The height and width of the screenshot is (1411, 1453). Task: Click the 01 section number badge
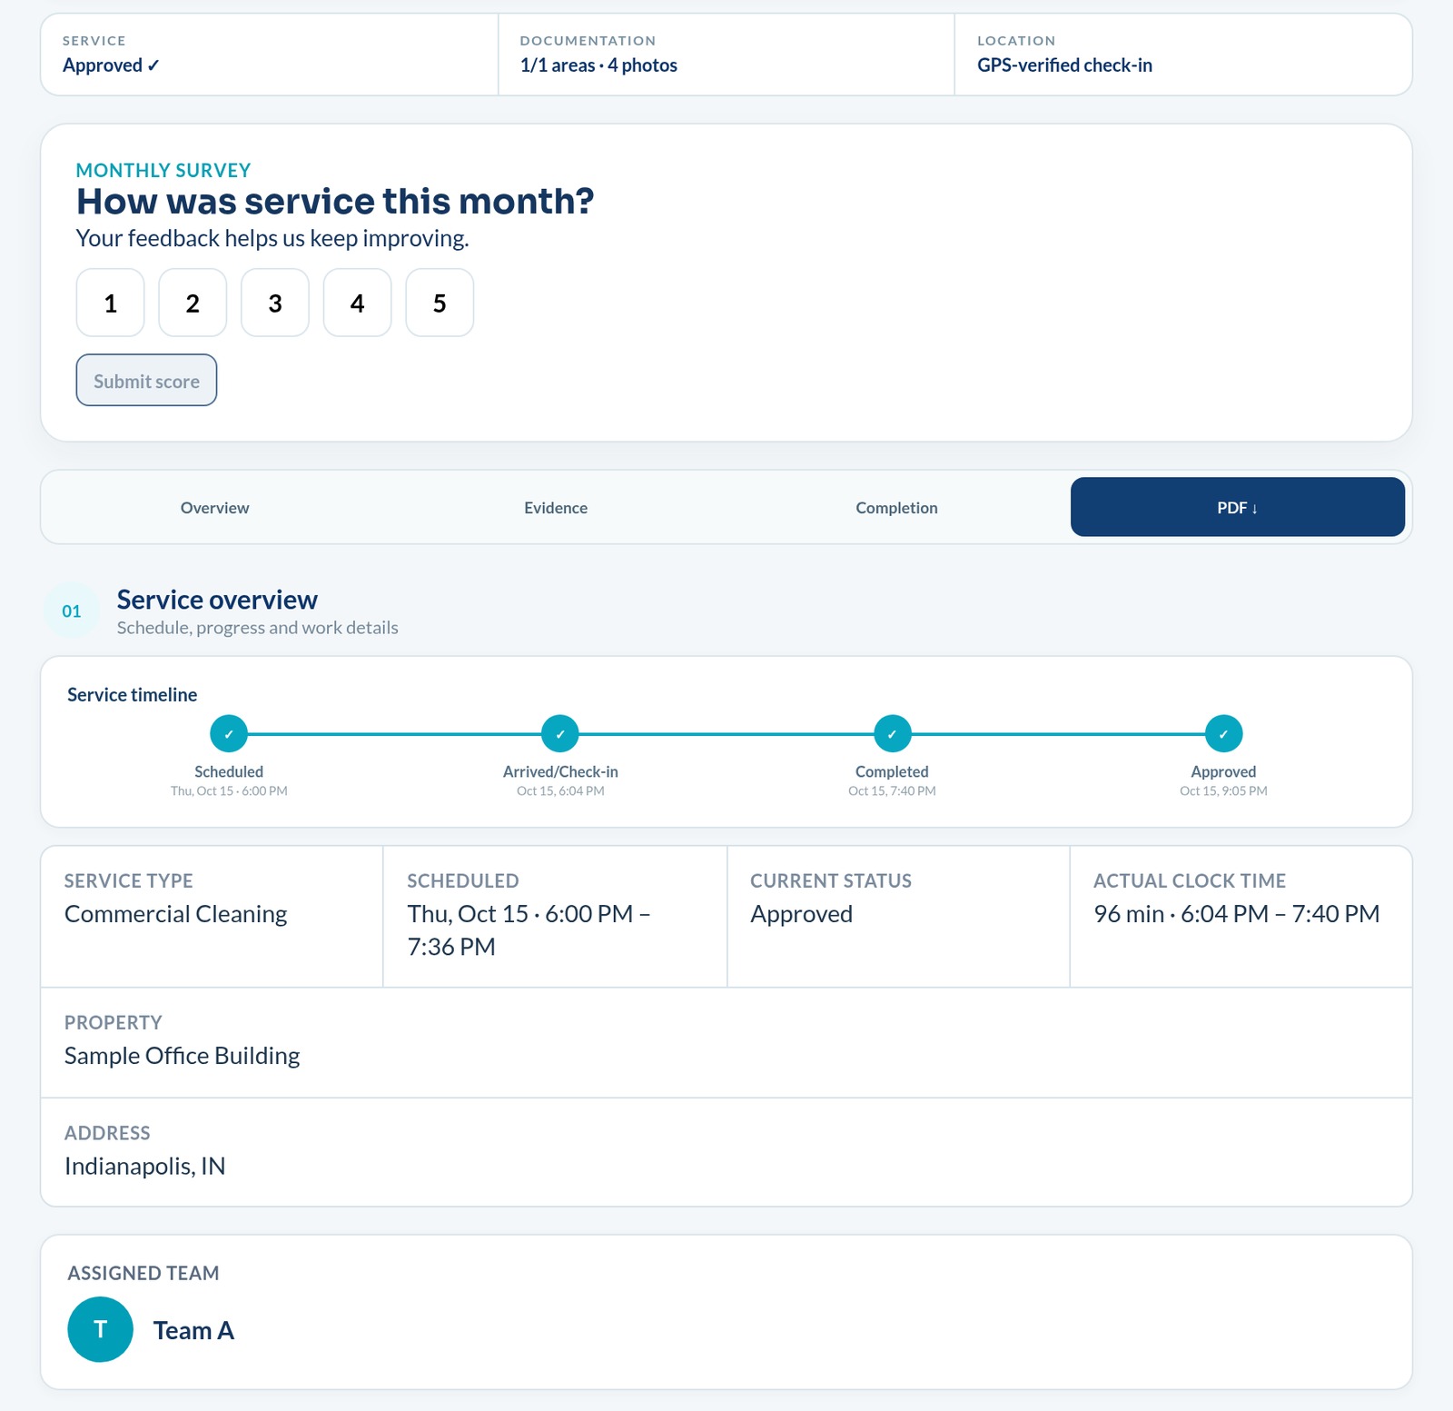click(72, 611)
